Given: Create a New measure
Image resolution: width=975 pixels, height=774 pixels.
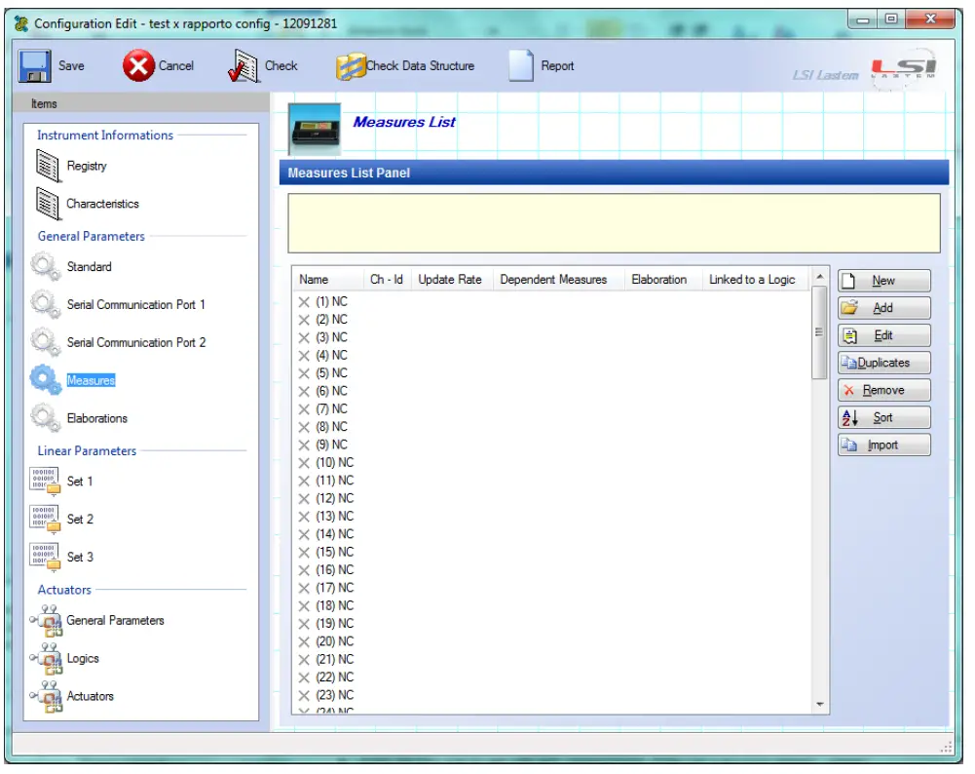Looking at the screenshot, I should [882, 280].
